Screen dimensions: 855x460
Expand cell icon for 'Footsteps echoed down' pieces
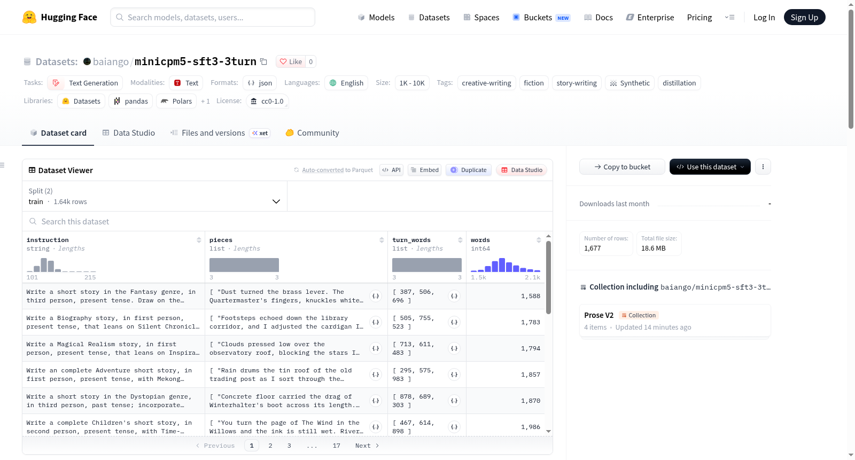coord(376,322)
